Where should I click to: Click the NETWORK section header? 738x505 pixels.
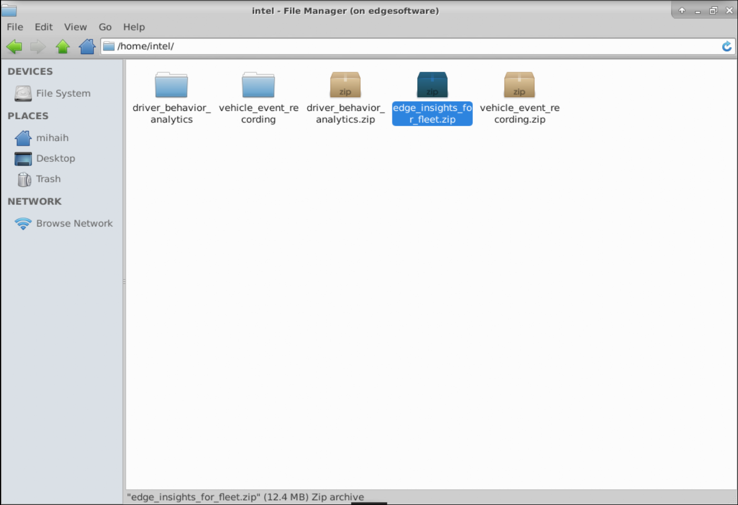click(34, 201)
